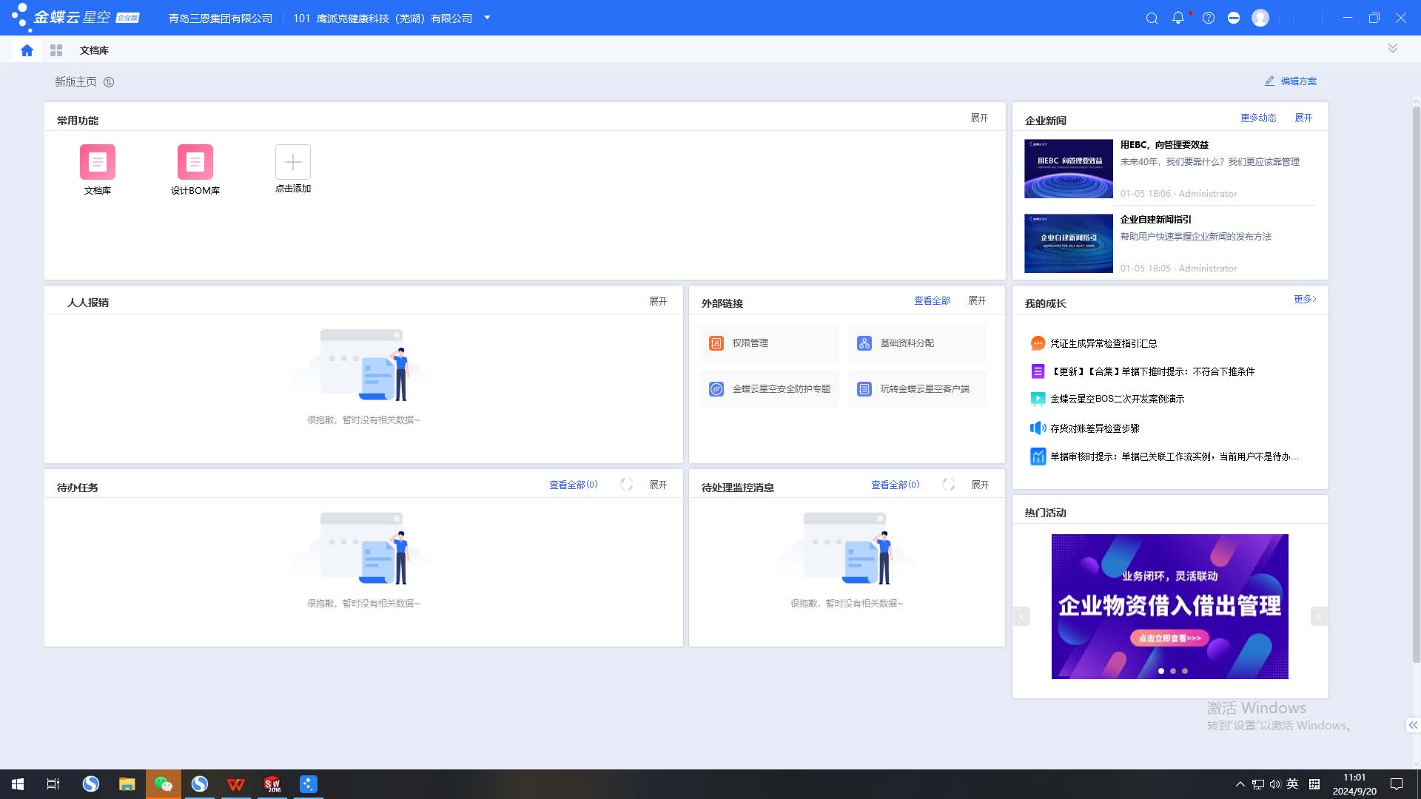Open 【更新】【合集】单据下推时提示 article
This screenshot has width=1421, height=799.
click(1153, 372)
